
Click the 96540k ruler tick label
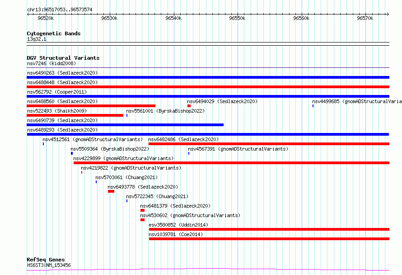click(173, 18)
